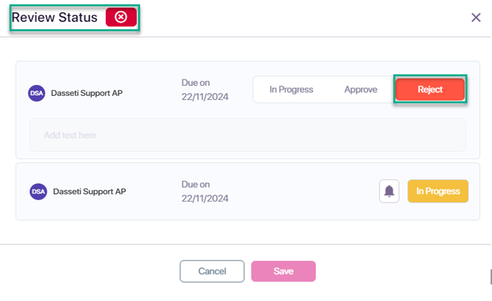The image size is (492, 301).
Task: Select the In Progress status option
Action: click(291, 89)
